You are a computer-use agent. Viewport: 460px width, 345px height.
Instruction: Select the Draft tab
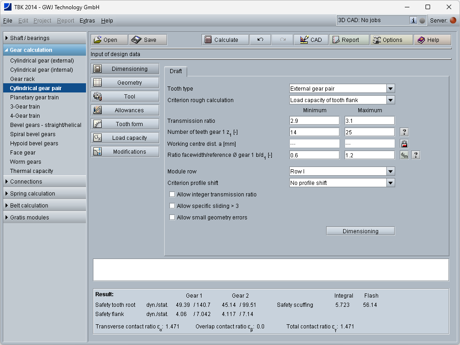tap(176, 71)
